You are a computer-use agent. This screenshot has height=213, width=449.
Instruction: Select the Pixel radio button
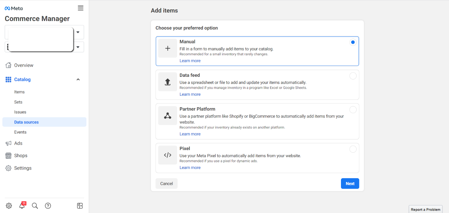coord(353,149)
